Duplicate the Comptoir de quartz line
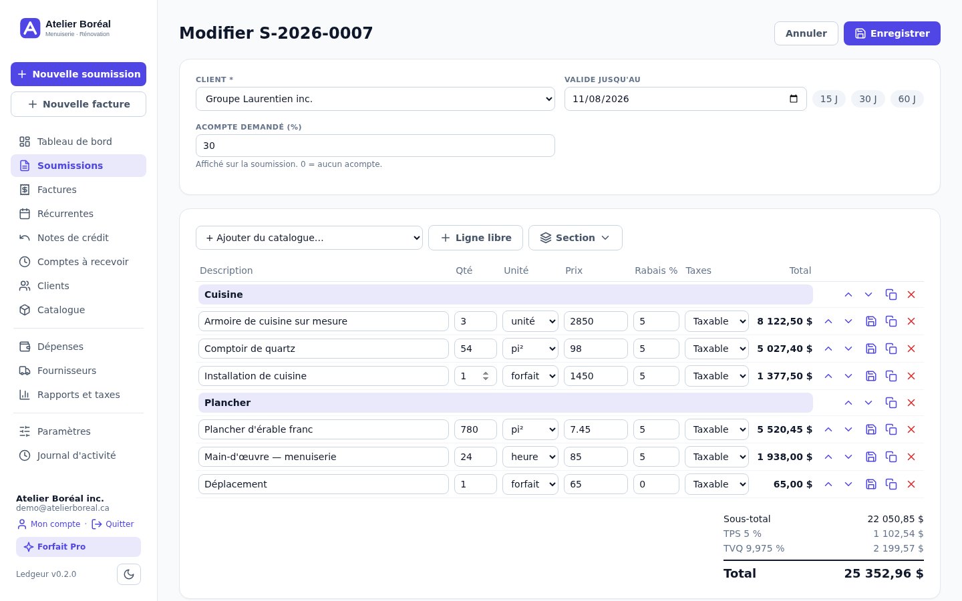Image resolution: width=962 pixels, height=601 pixels. pyautogui.click(x=891, y=349)
